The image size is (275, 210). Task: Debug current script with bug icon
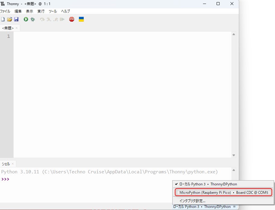(33, 19)
